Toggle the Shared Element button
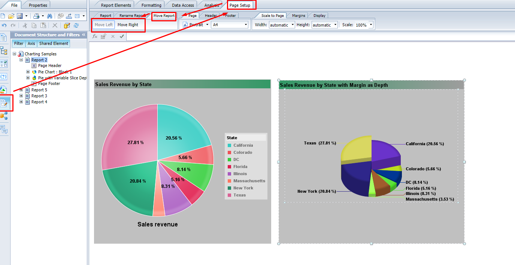515x265 pixels. pyautogui.click(x=54, y=43)
